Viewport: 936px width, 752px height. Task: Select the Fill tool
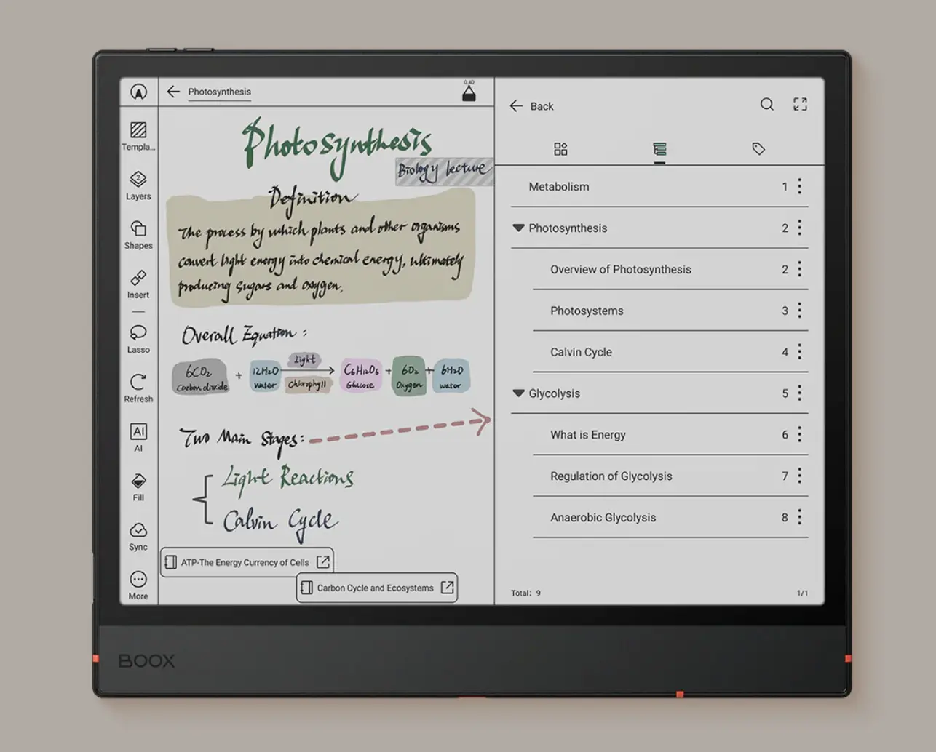tap(138, 481)
